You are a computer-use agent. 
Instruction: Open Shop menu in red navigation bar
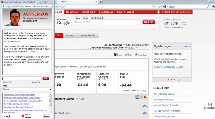pos(120,12)
